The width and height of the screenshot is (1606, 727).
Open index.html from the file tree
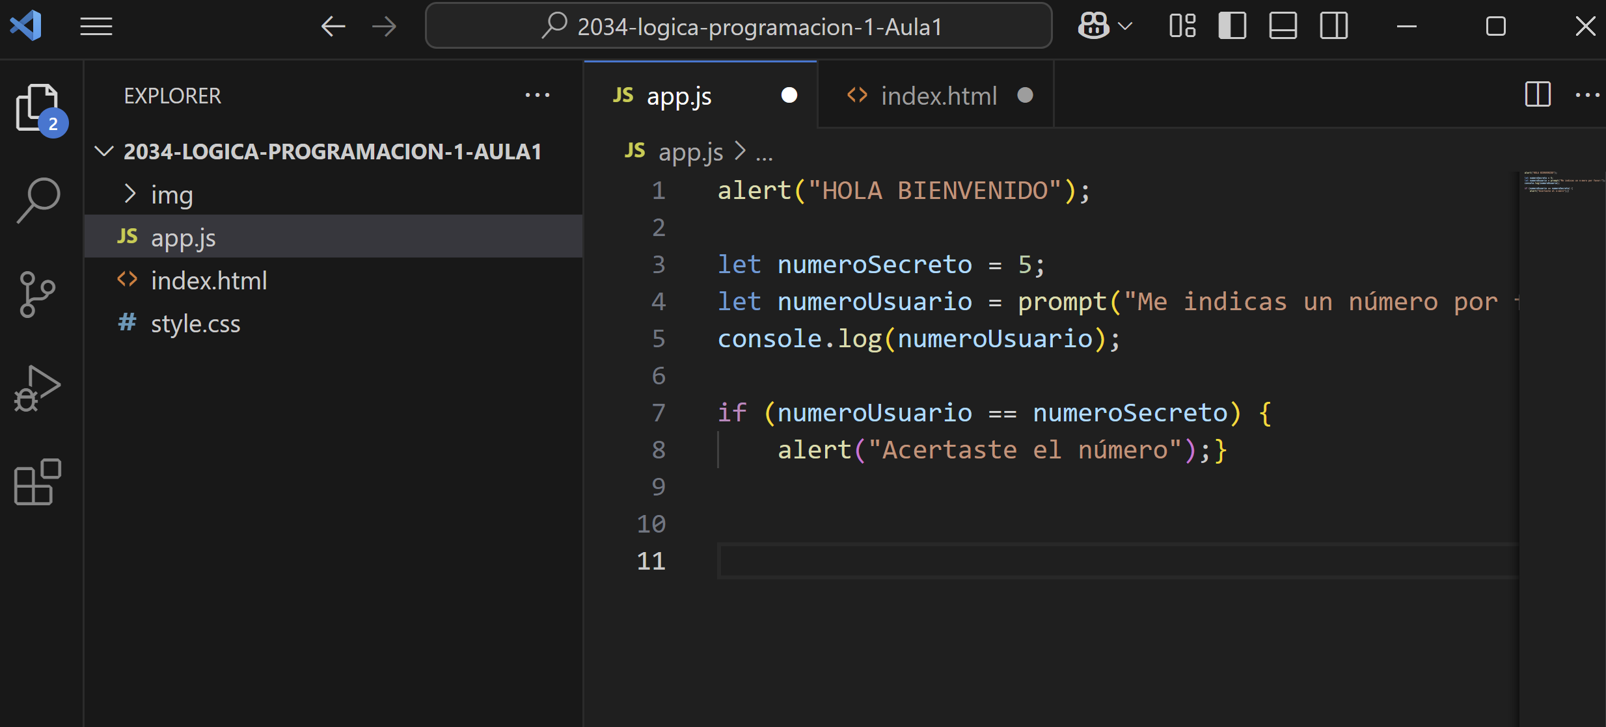point(333,280)
